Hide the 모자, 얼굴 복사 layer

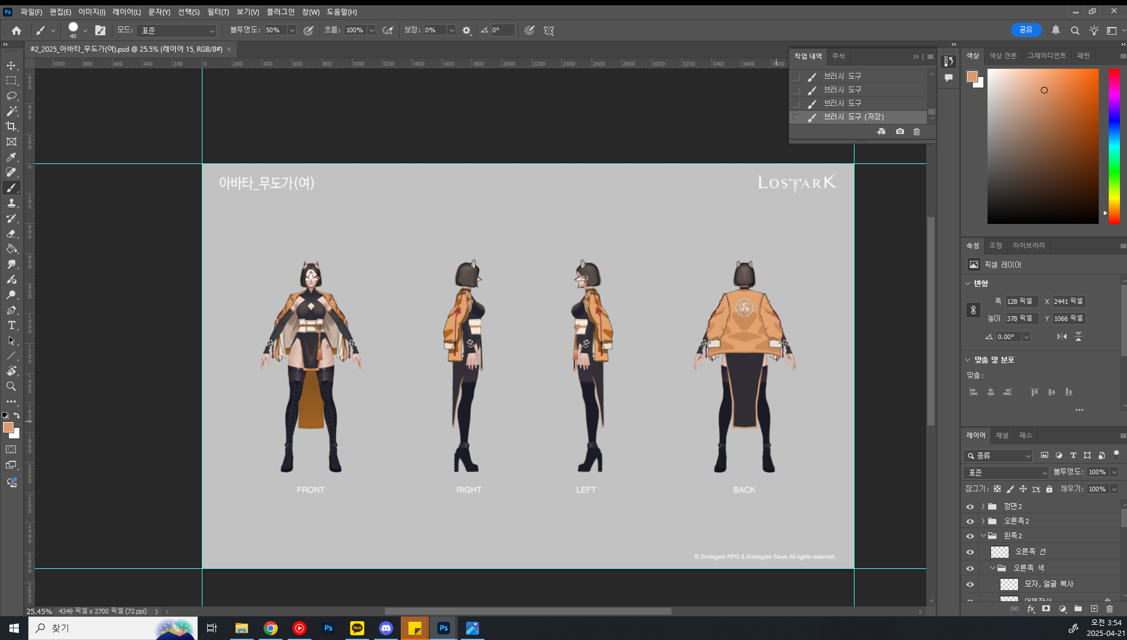(970, 584)
